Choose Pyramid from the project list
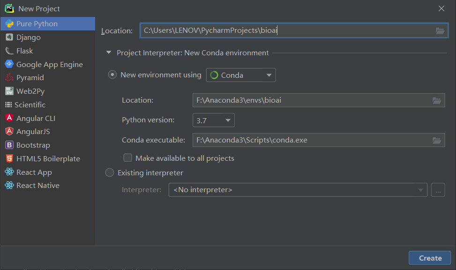The height and width of the screenshot is (270, 456). pyautogui.click(x=48, y=78)
